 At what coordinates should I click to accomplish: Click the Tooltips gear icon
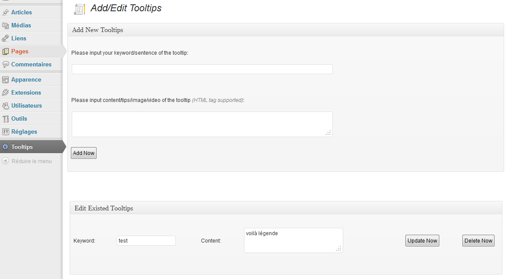coord(5,147)
